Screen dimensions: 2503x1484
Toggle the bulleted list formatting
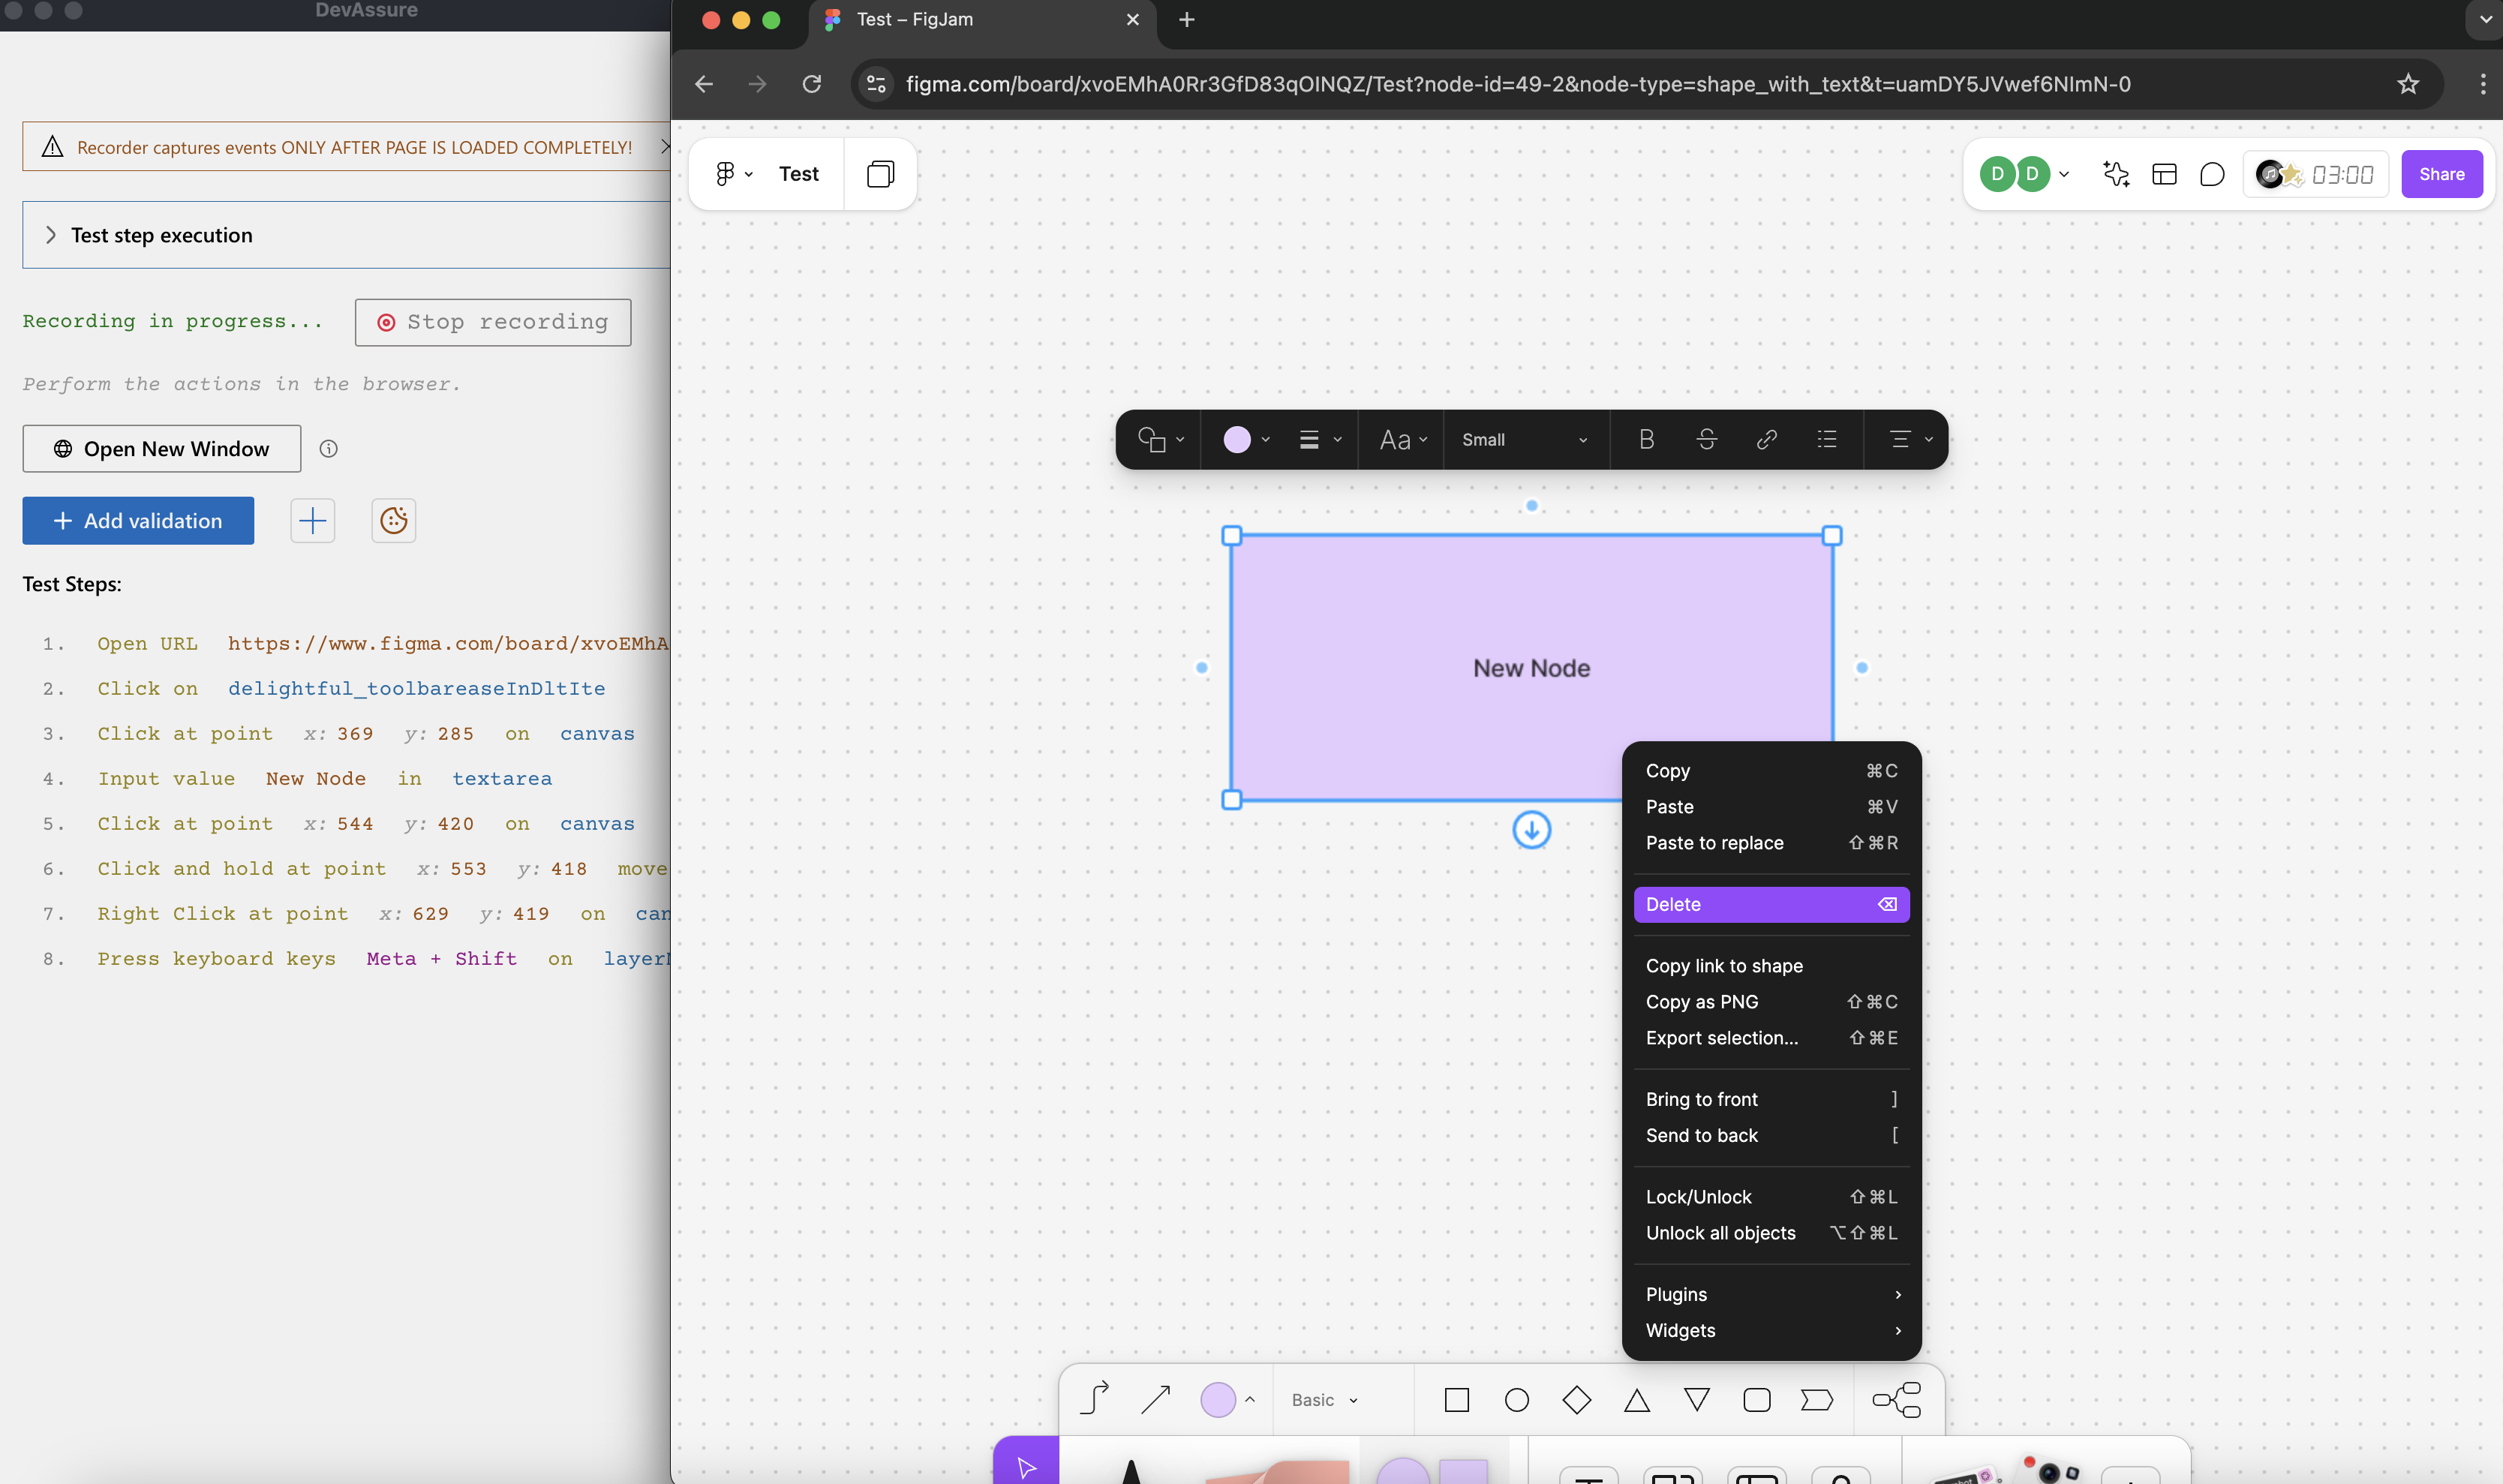coord(1827,440)
